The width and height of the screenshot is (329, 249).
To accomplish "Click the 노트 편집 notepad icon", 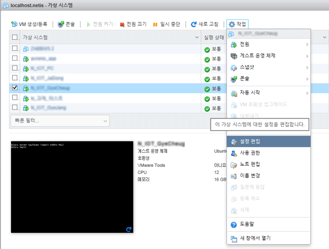I will click(234, 164).
